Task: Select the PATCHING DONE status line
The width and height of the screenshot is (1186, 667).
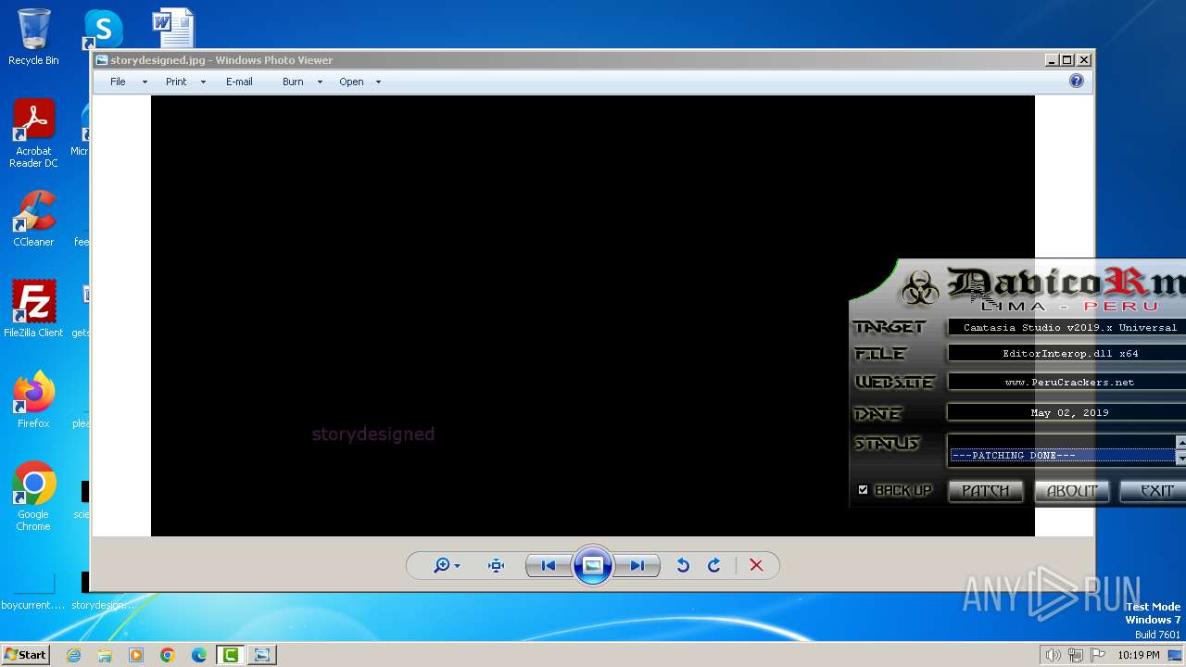Action: (1063, 455)
